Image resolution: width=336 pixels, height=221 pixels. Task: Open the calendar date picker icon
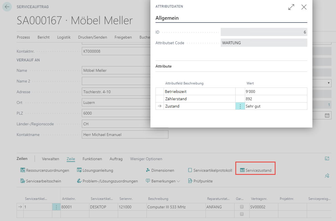[327, 115]
